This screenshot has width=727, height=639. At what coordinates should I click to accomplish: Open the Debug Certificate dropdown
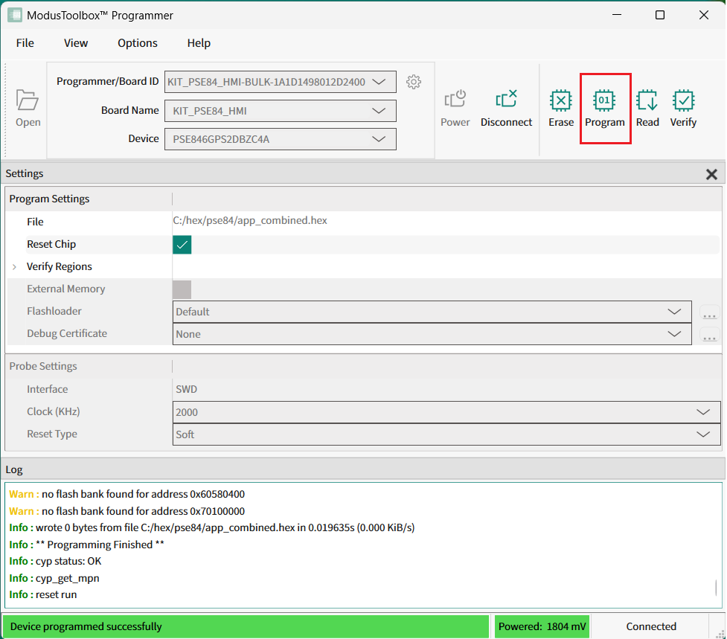tap(432, 334)
